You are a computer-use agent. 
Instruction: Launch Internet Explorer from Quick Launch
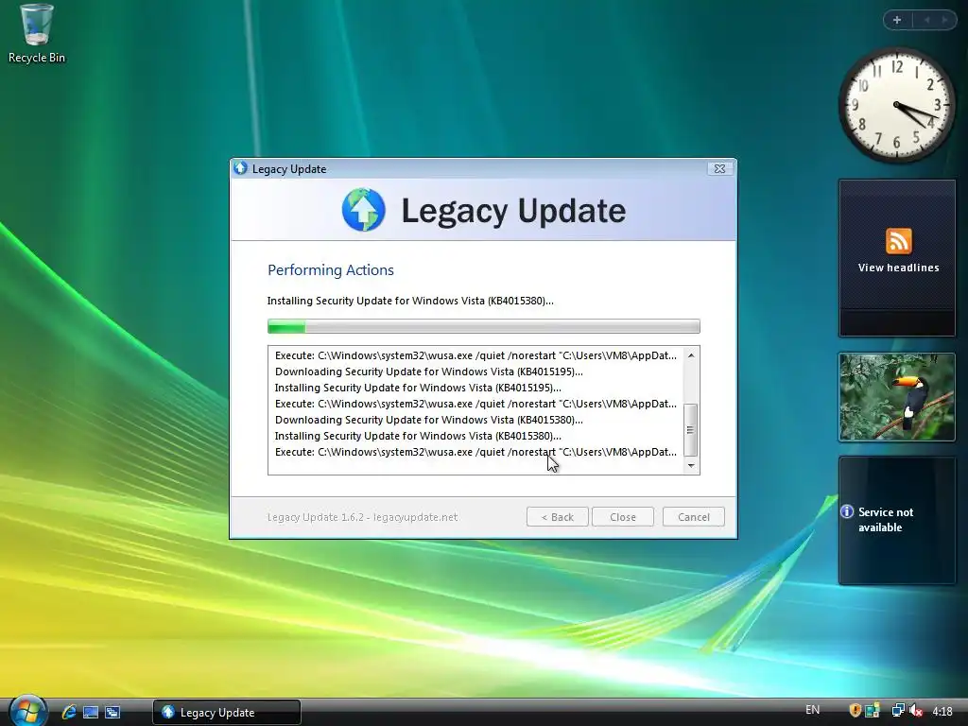pos(69,712)
